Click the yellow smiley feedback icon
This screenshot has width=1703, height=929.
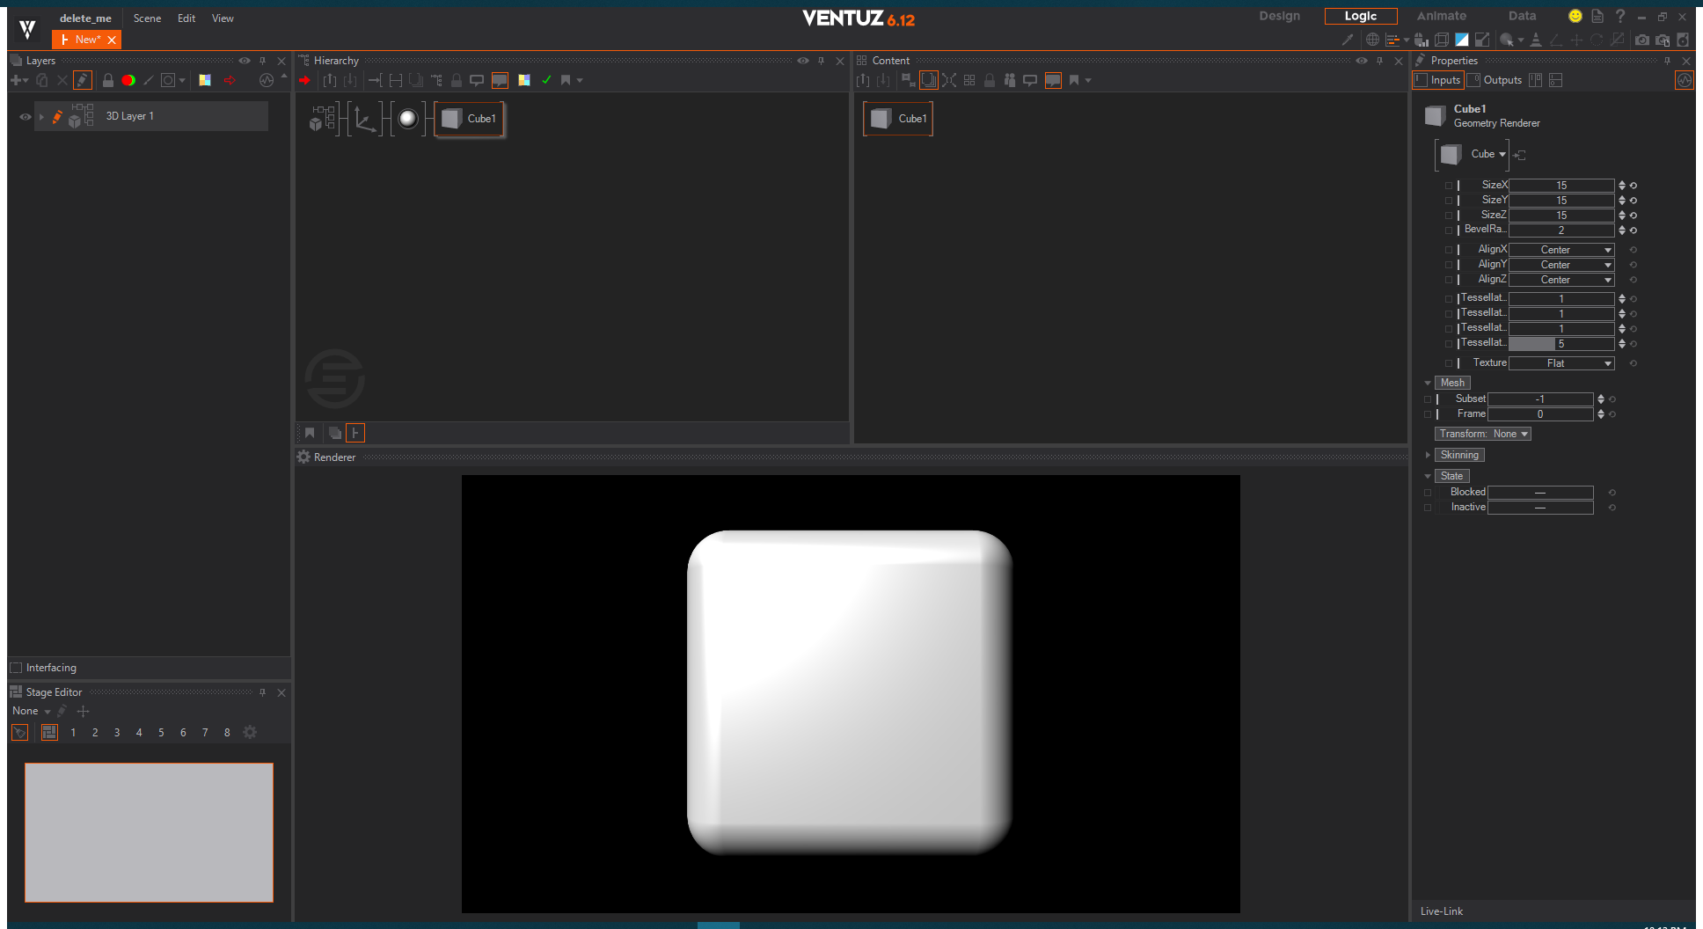[1575, 16]
